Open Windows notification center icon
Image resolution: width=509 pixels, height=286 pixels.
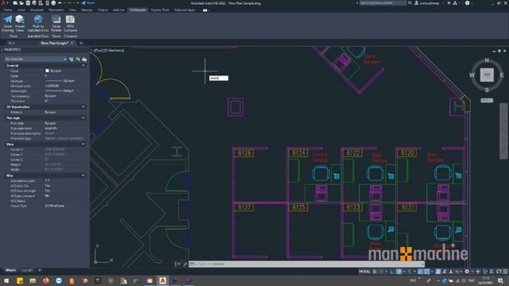pyautogui.click(x=500, y=280)
